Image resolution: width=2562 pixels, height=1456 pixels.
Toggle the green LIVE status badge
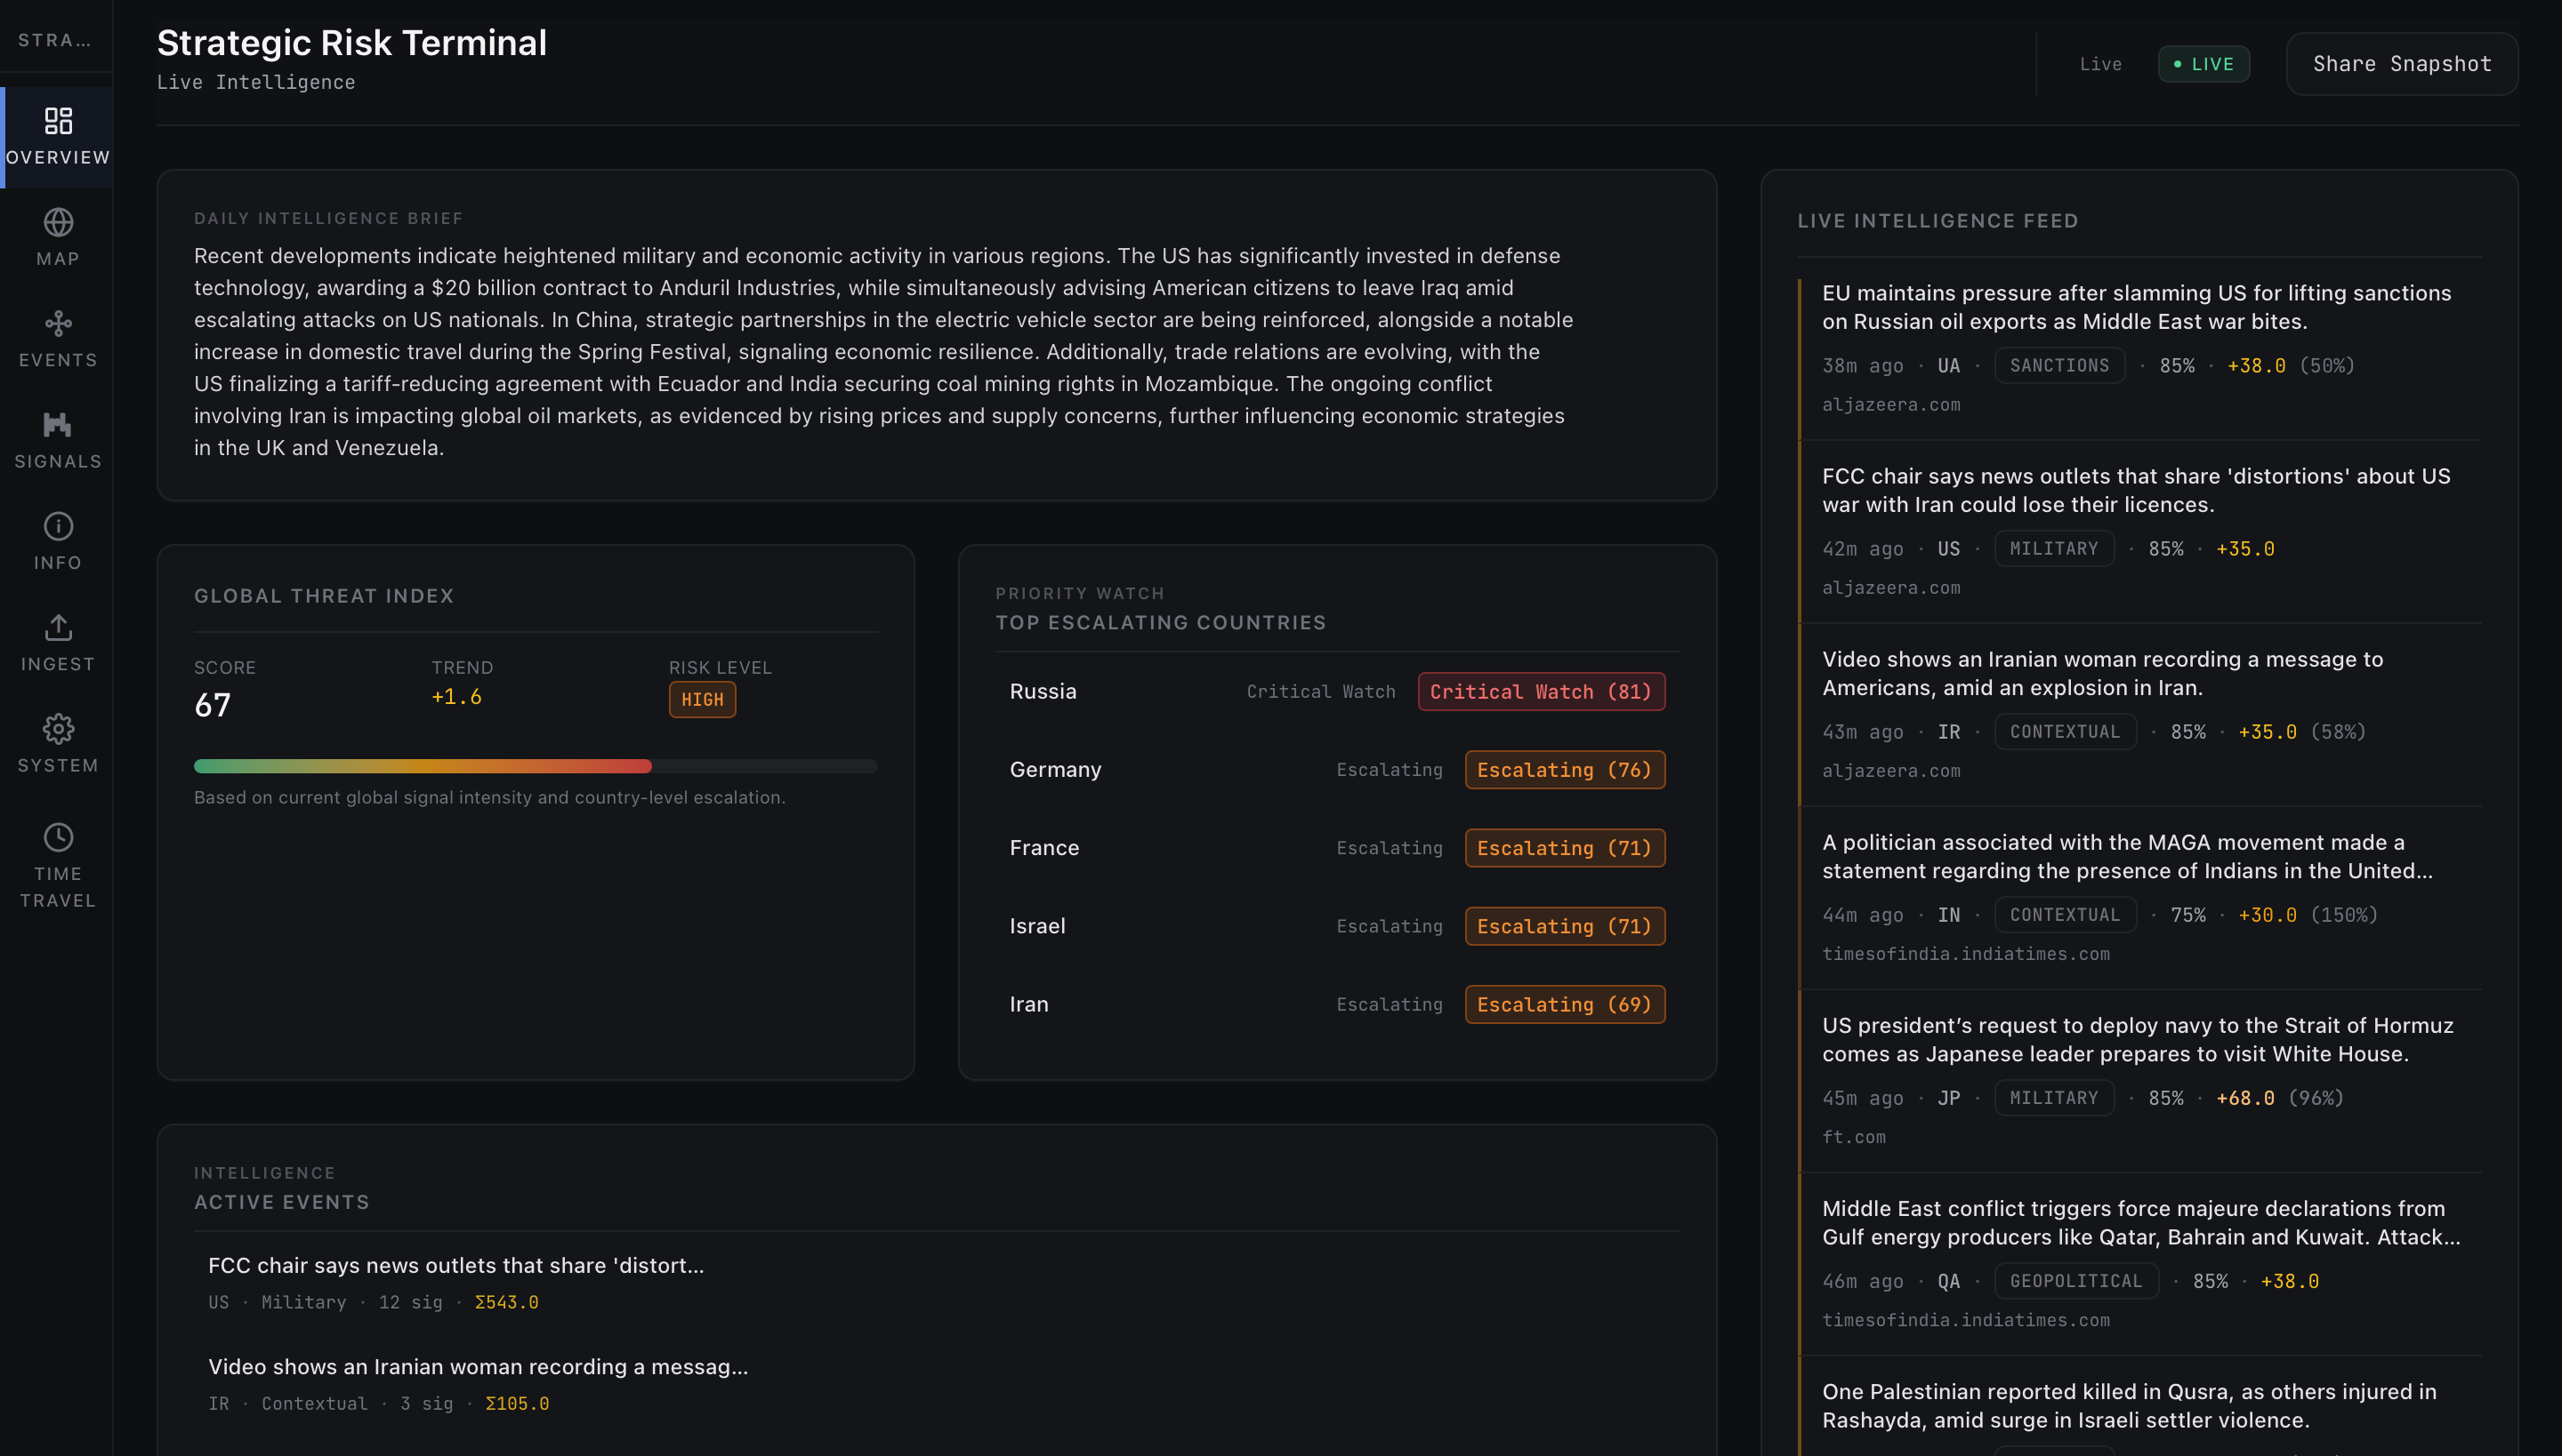click(x=2203, y=64)
